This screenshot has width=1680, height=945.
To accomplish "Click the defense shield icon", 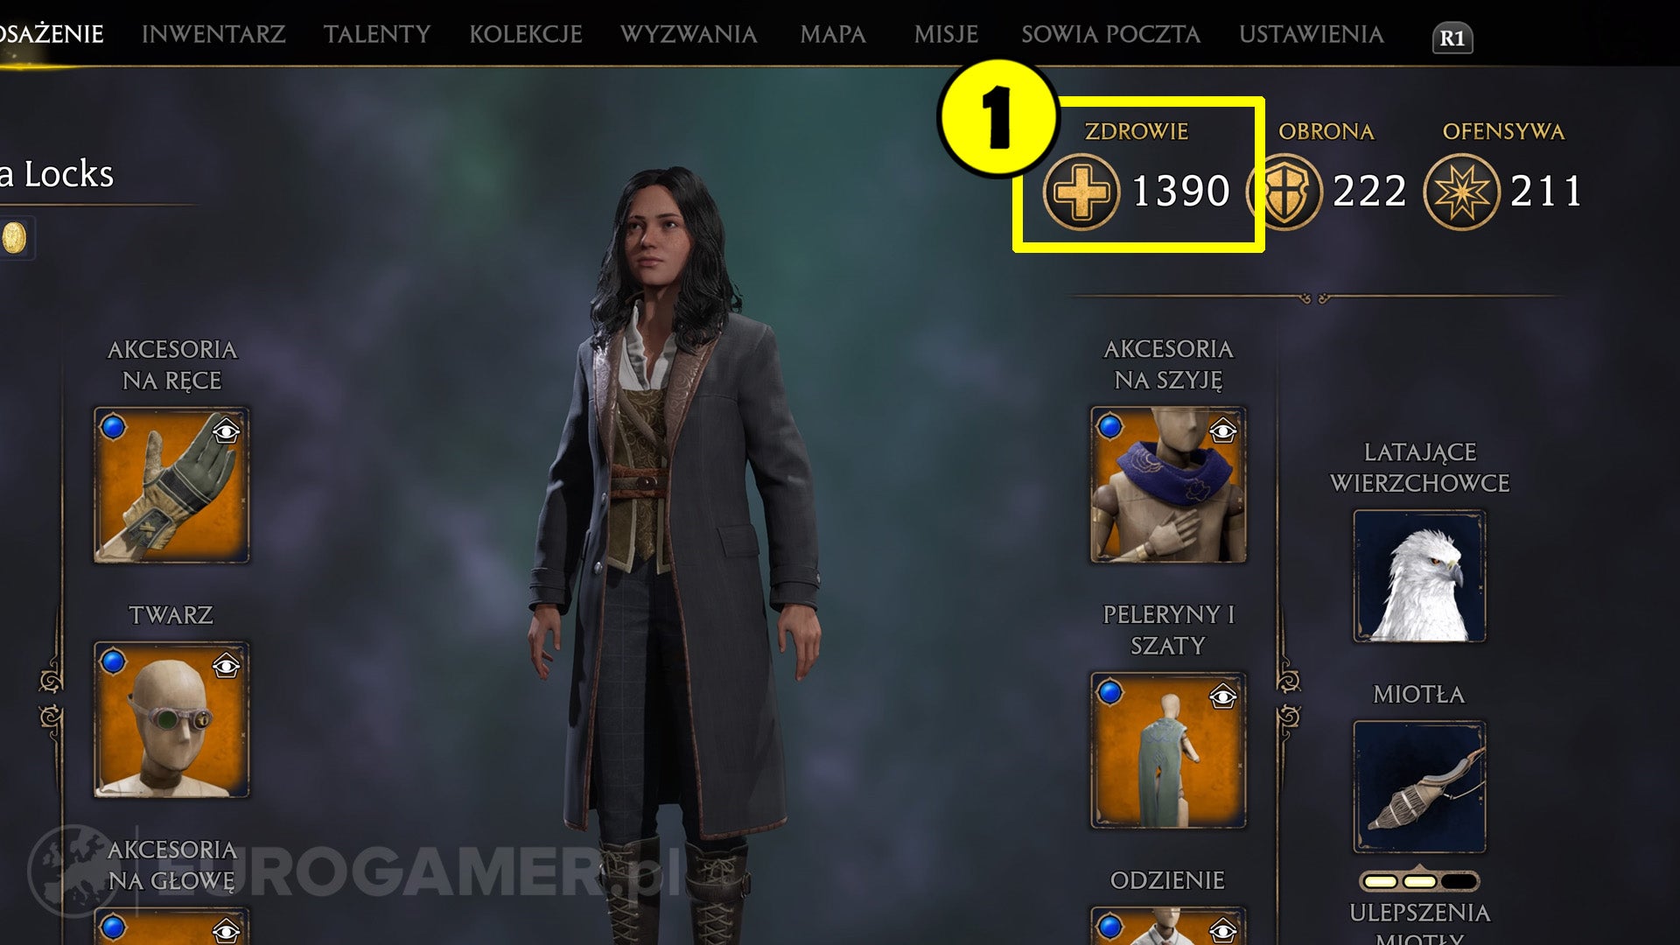I will 1284,192.
